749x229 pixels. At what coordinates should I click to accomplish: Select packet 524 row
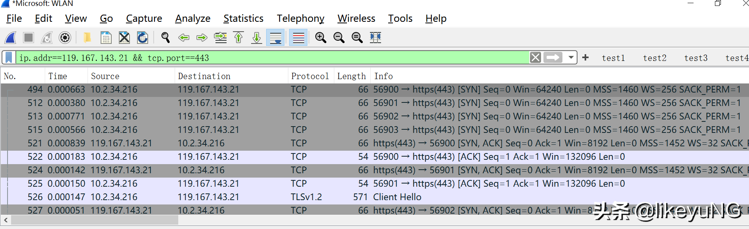[x=375, y=170]
